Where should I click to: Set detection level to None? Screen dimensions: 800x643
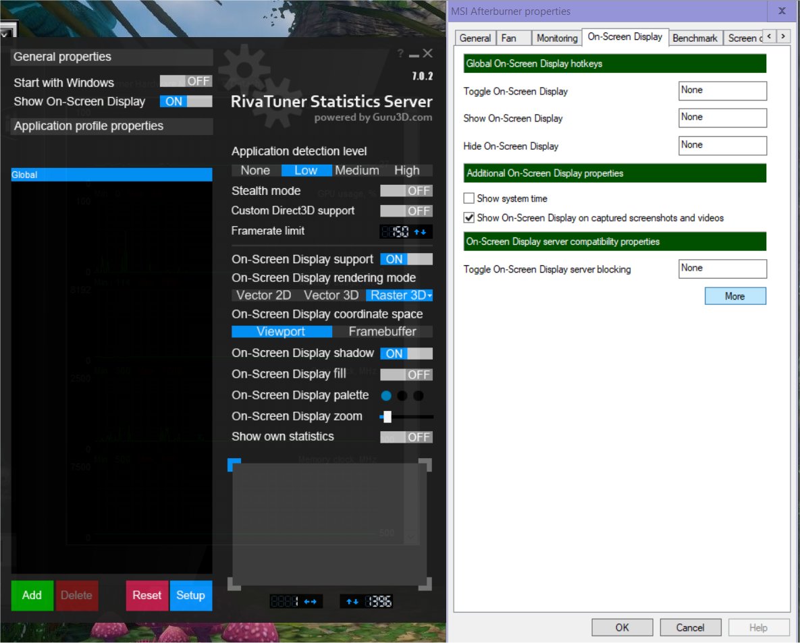coord(256,170)
